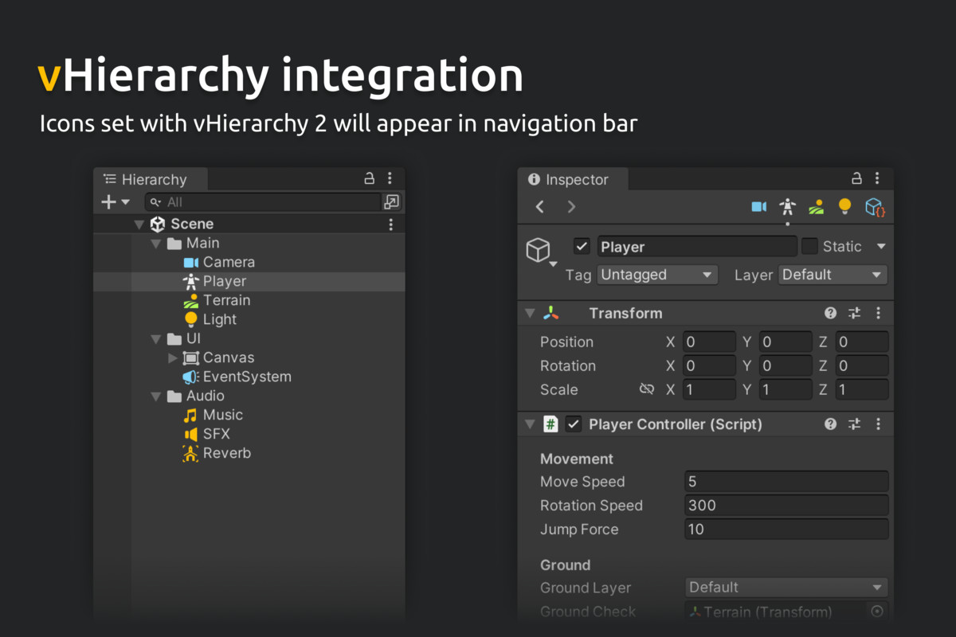
Task: Open Player Controller help icon
Action: pos(831,424)
